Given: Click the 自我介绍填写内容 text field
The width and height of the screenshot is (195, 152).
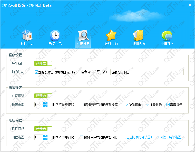Looking at the screenshot, I should 147,72.
